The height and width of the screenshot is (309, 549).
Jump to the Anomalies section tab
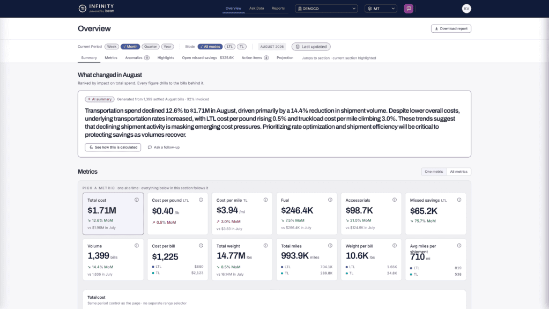pyautogui.click(x=137, y=58)
